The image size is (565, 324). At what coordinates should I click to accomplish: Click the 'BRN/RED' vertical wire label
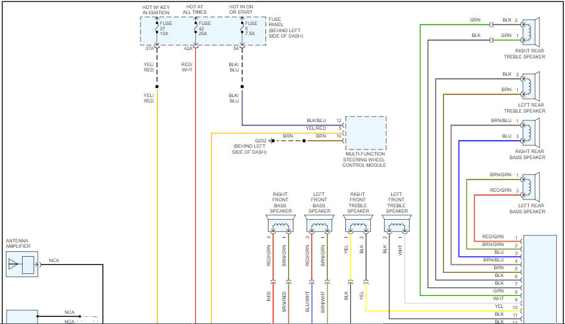[x=285, y=301]
